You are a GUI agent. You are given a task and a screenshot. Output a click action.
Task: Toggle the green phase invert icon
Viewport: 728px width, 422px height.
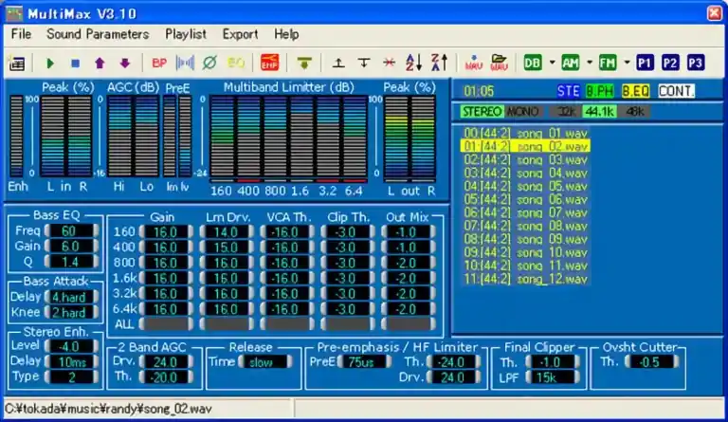[x=209, y=63]
